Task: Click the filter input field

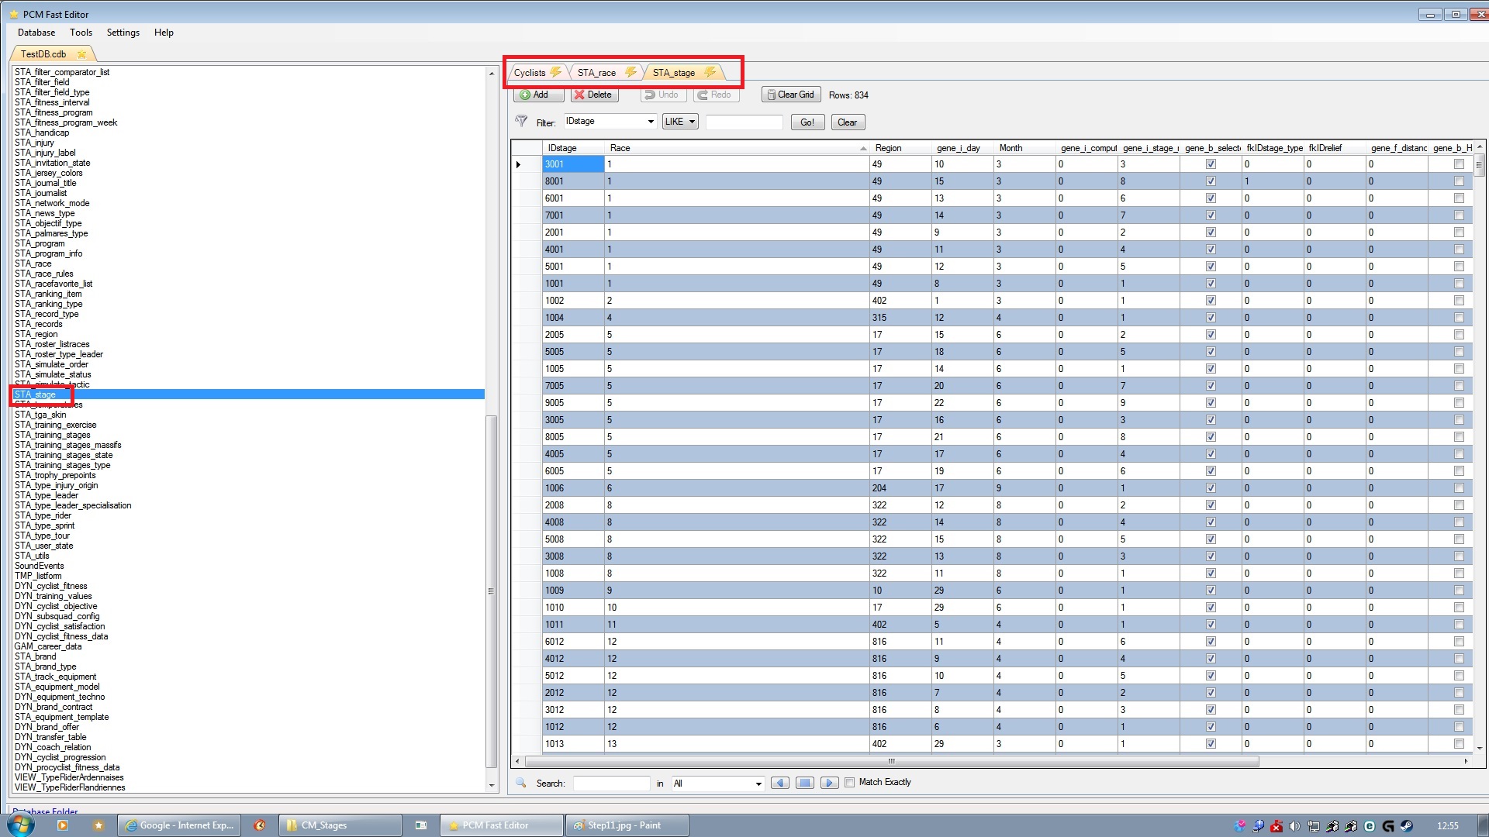Action: pyautogui.click(x=747, y=122)
